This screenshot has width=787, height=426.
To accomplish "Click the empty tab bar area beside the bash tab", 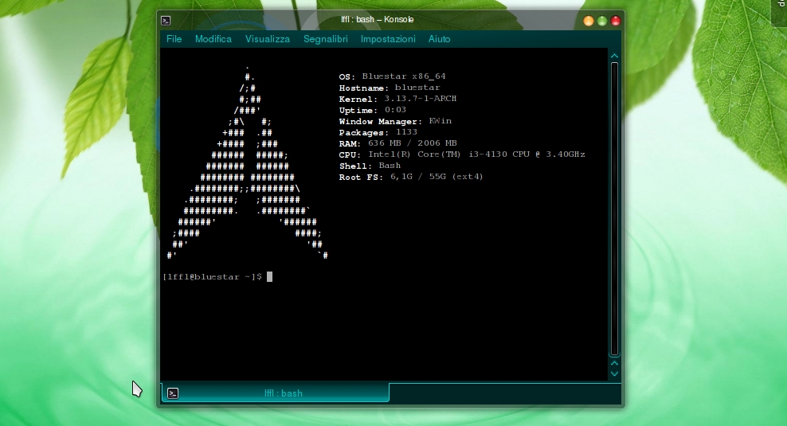I will [x=502, y=393].
